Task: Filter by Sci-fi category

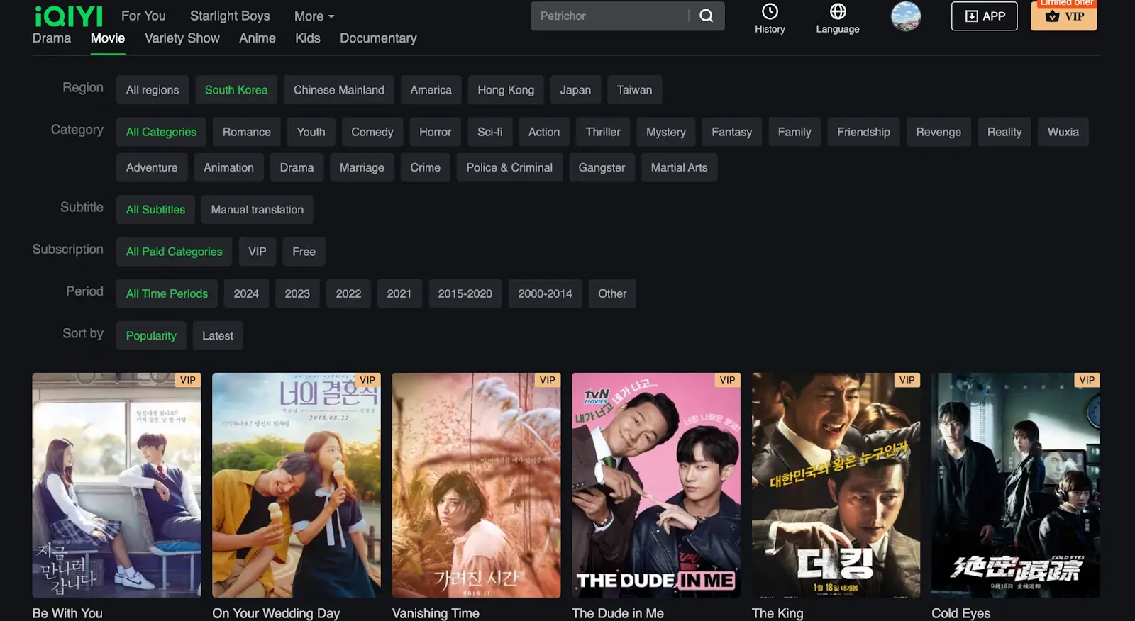Action: pyautogui.click(x=490, y=132)
